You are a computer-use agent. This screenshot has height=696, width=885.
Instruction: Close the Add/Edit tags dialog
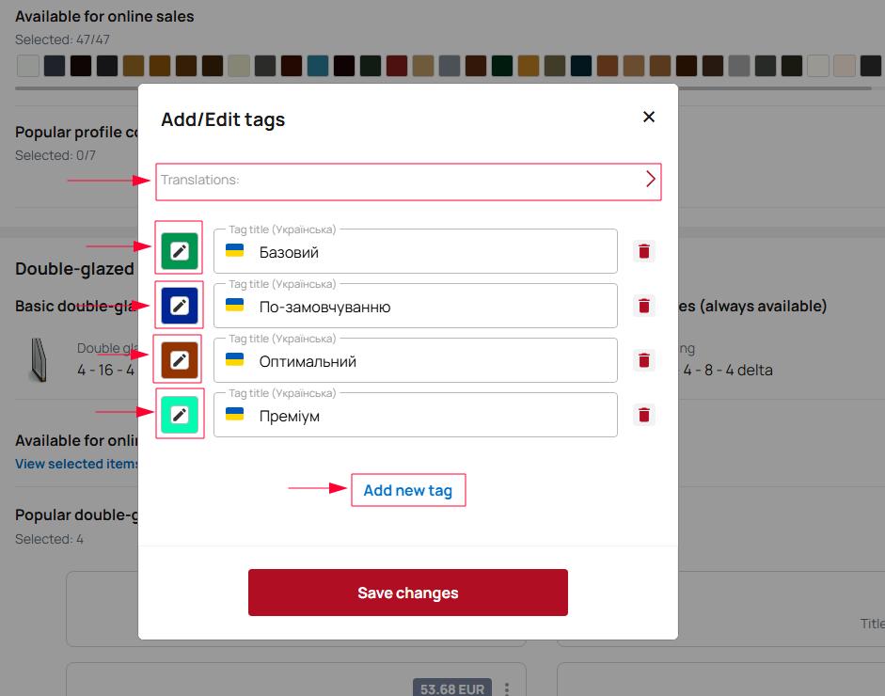point(648,118)
